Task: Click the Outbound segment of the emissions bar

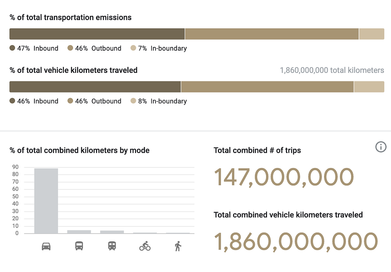Action: 272,34
